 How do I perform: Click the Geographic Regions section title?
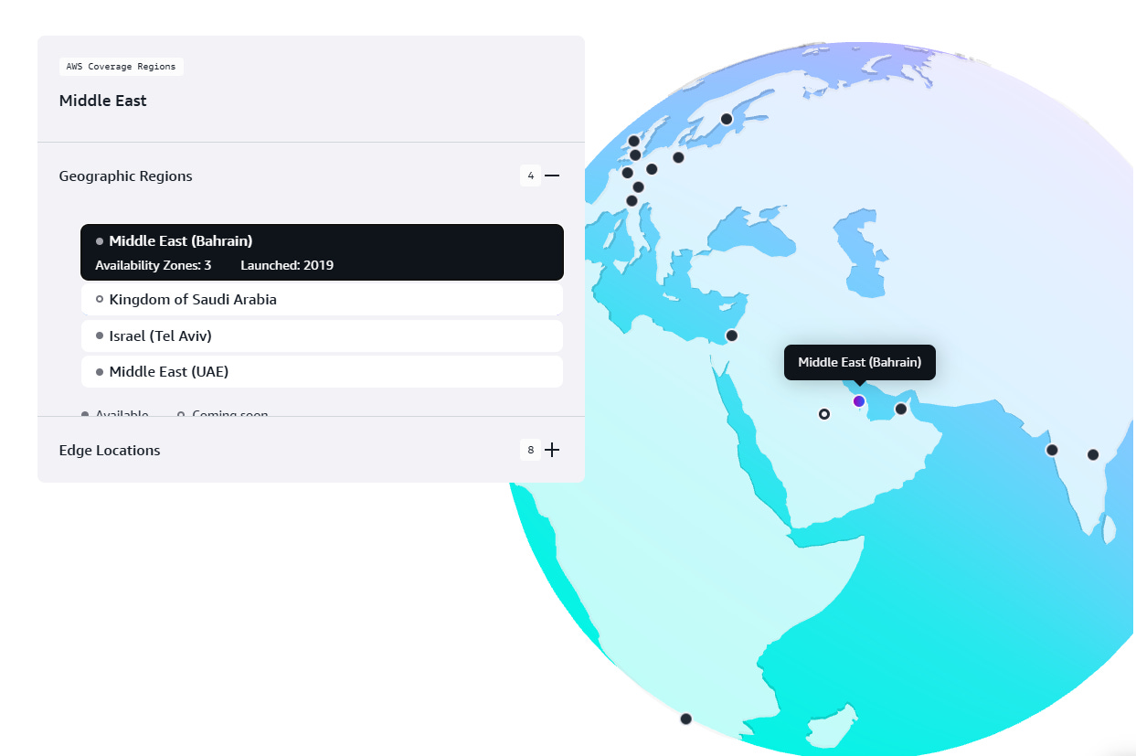(126, 176)
